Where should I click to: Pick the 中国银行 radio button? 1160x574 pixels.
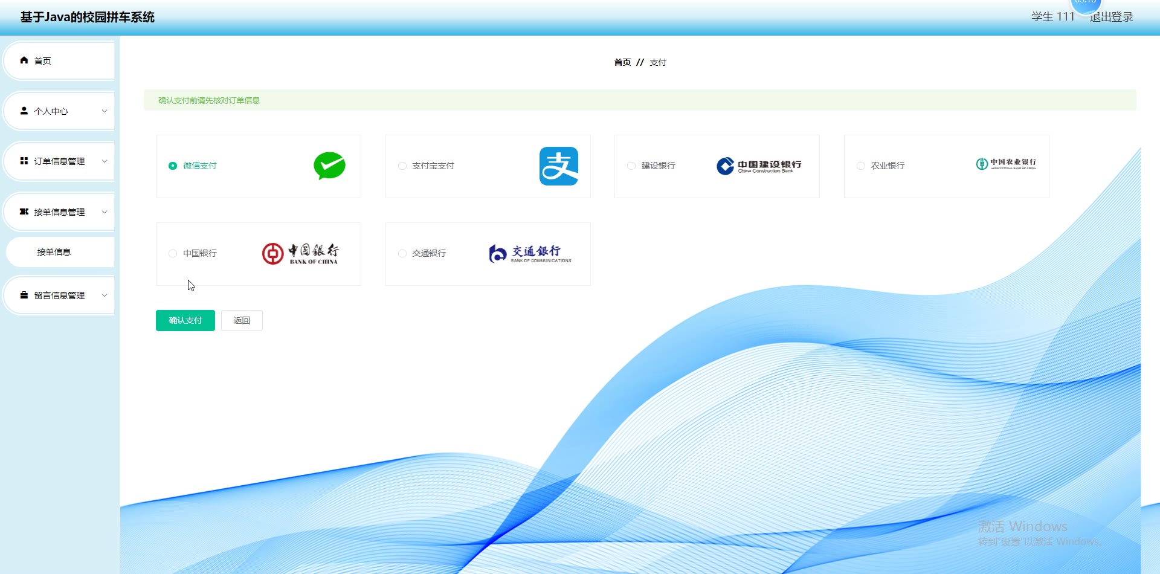pos(173,253)
